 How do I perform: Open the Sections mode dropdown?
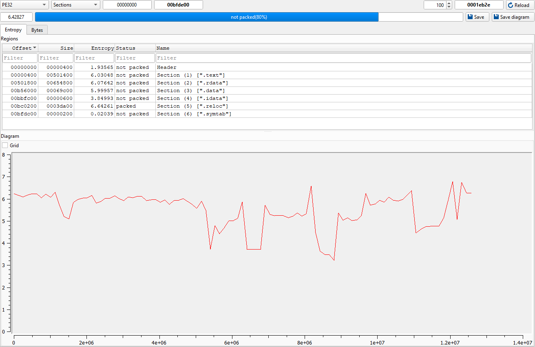coord(76,5)
